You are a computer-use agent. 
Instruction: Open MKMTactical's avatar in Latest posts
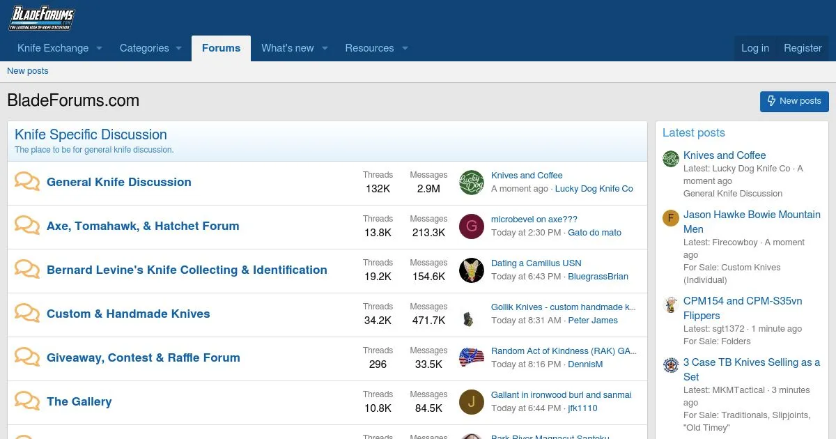(x=671, y=365)
